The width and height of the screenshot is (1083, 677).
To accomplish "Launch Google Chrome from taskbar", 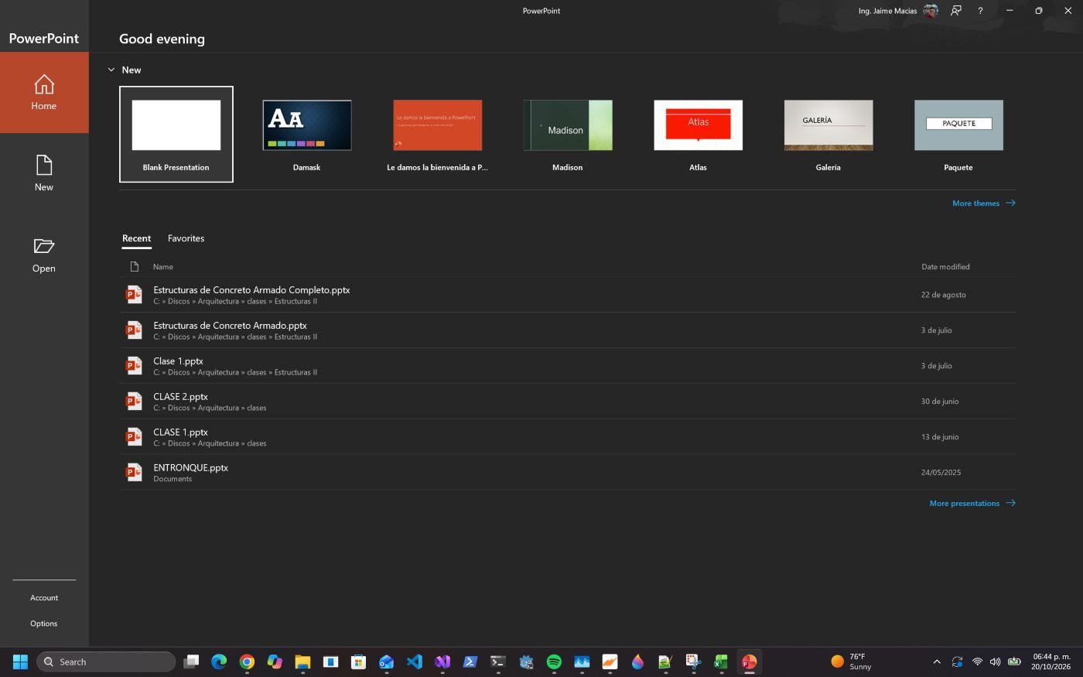I will [x=247, y=662].
